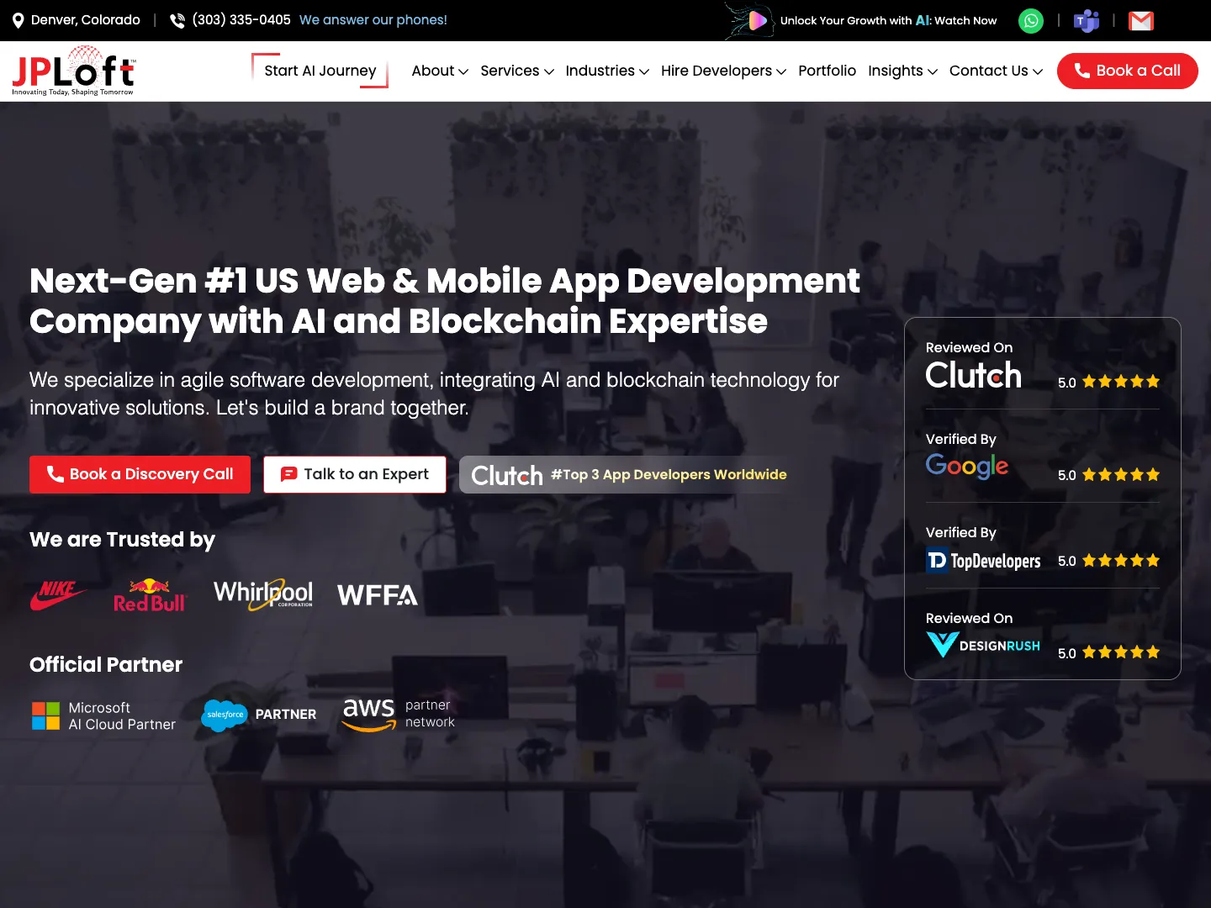Screen dimensions: 1211x908
Task: Click the Gmail envelope icon
Action: [1140, 21]
